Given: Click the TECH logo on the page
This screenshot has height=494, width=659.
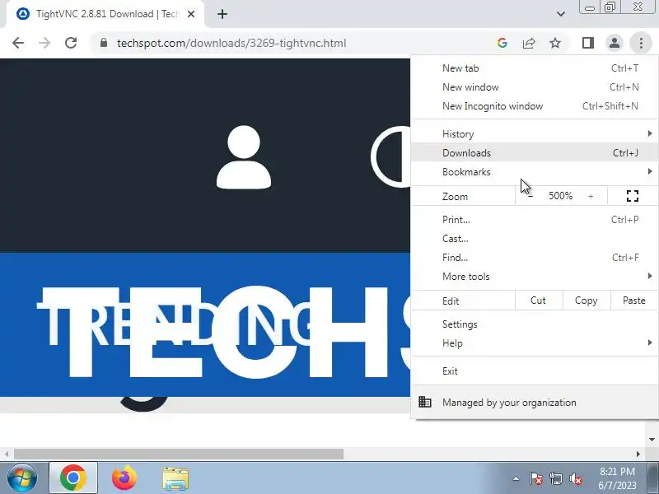Looking at the screenshot, I should tap(214, 332).
